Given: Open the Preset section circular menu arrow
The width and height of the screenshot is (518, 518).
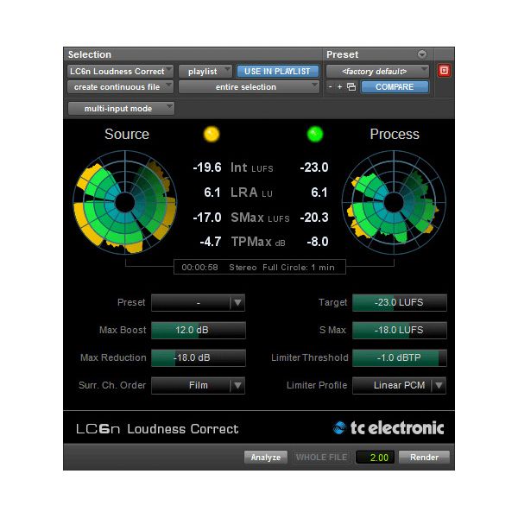Looking at the screenshot, I should tap(422, 54).
